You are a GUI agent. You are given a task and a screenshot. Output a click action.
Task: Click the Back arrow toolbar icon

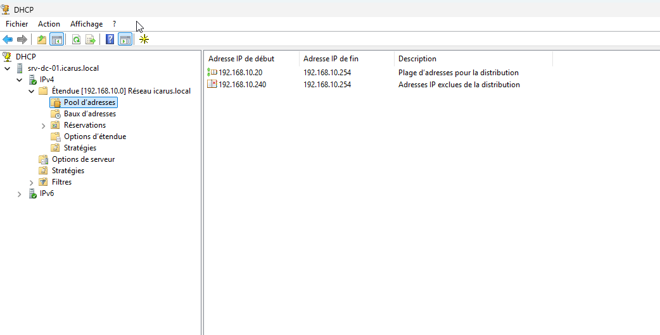point(8,40)
